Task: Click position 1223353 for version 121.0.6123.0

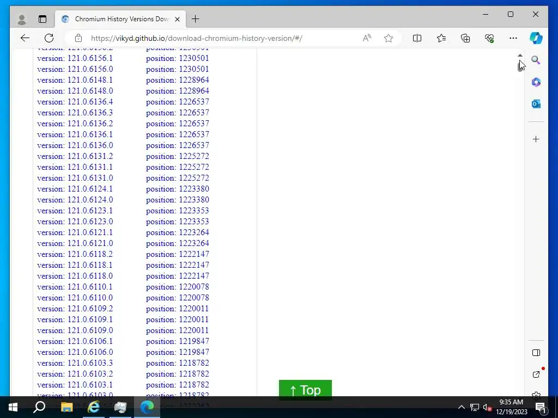Action: click(177, 222)
